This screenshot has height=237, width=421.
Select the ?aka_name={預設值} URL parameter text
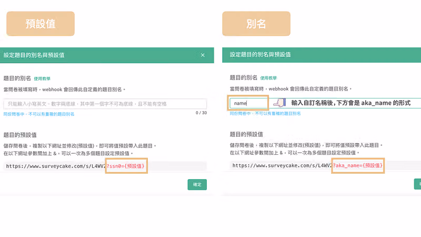358,165
